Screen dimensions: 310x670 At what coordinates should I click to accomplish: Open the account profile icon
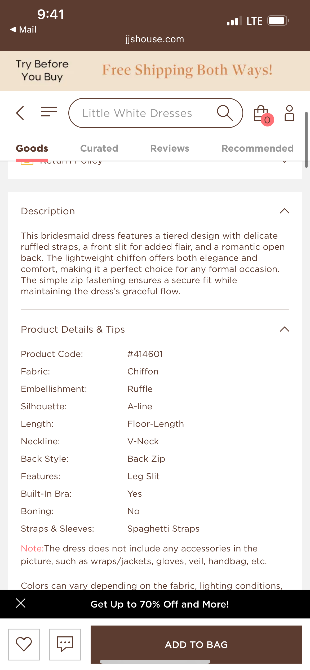coord(289,113)
